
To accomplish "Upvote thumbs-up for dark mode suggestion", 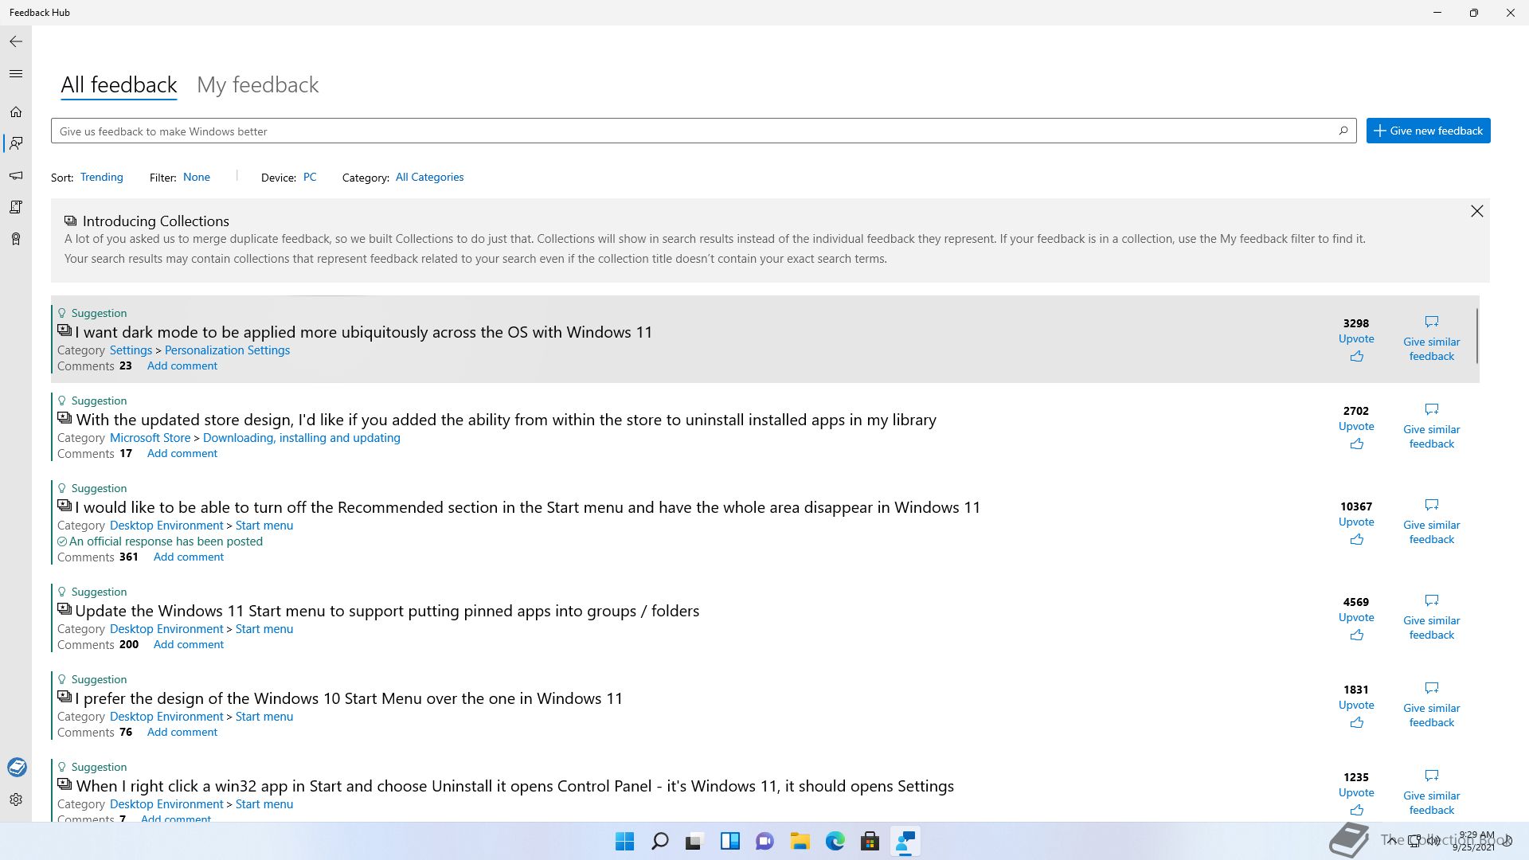I will (1356, 357).
